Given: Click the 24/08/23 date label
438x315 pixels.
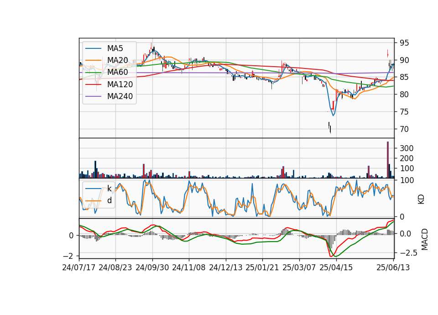Looking at the screenshot, I should click(115, 268).
